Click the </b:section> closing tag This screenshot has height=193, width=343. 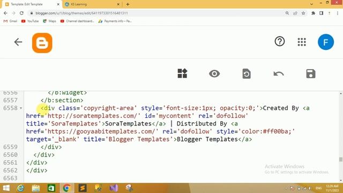tap(62, 100)
